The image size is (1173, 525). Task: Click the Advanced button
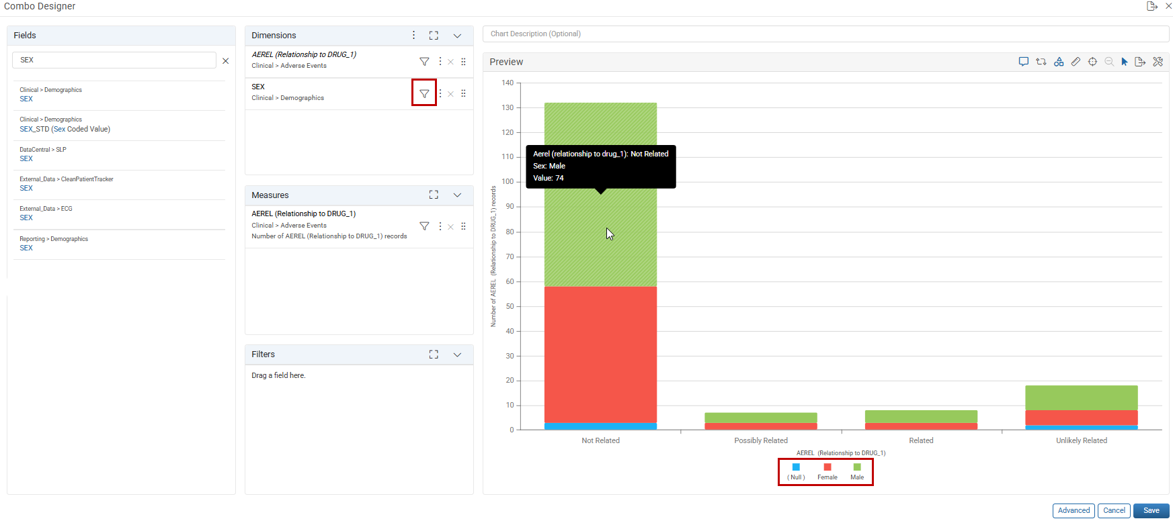click(1074, 511)
